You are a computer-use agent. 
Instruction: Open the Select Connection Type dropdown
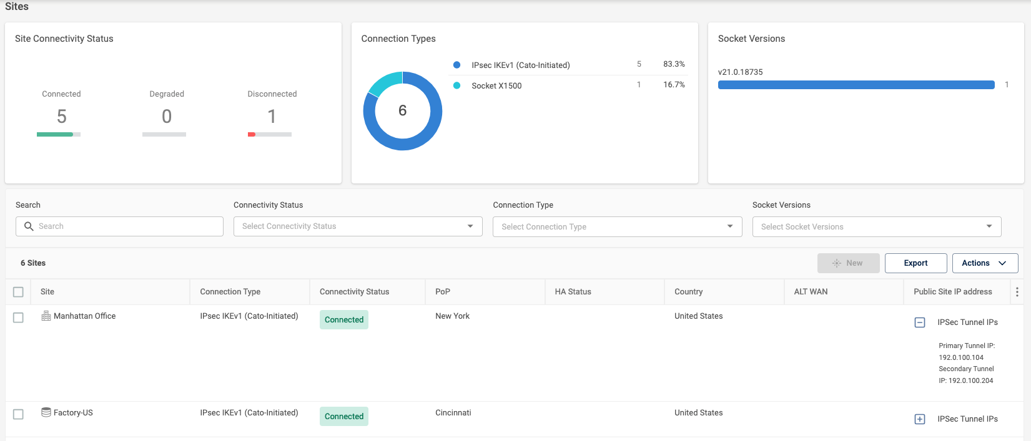[618, 226]
